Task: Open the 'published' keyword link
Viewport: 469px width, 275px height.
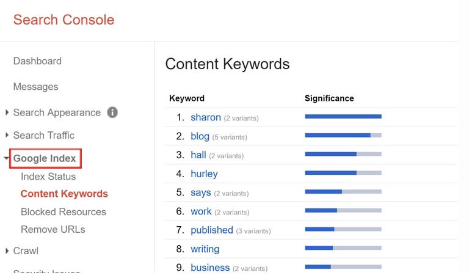Action: point(212,230)
